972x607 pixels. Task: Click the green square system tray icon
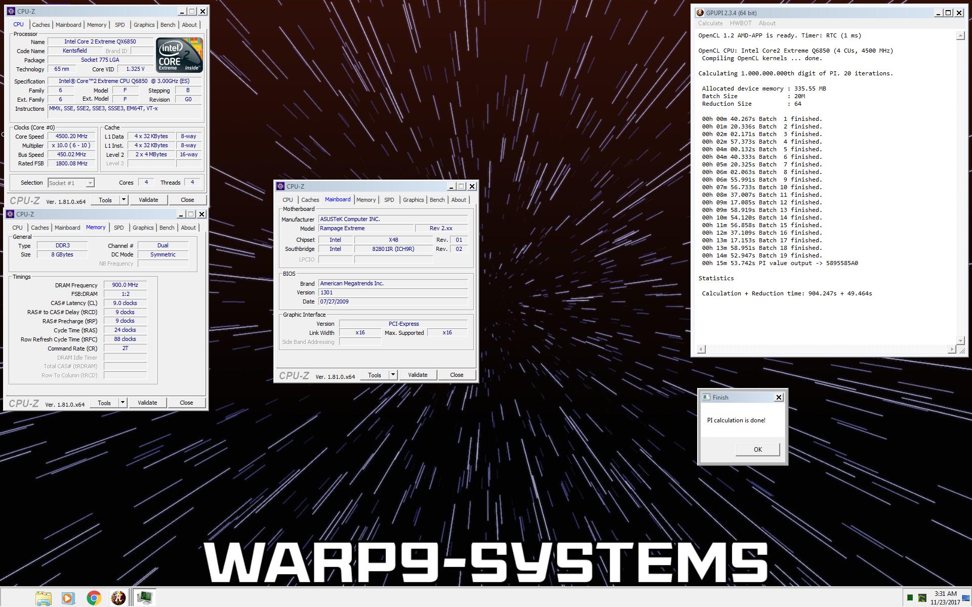coord(910,598)
